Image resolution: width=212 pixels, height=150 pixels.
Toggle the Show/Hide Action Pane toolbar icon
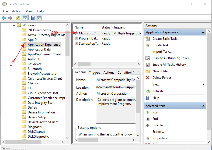coord(39,18)
